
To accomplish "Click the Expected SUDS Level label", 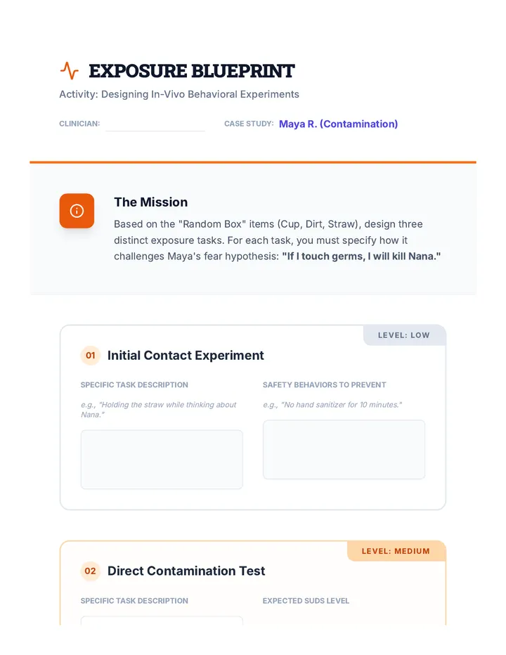I will click(306, 601).
